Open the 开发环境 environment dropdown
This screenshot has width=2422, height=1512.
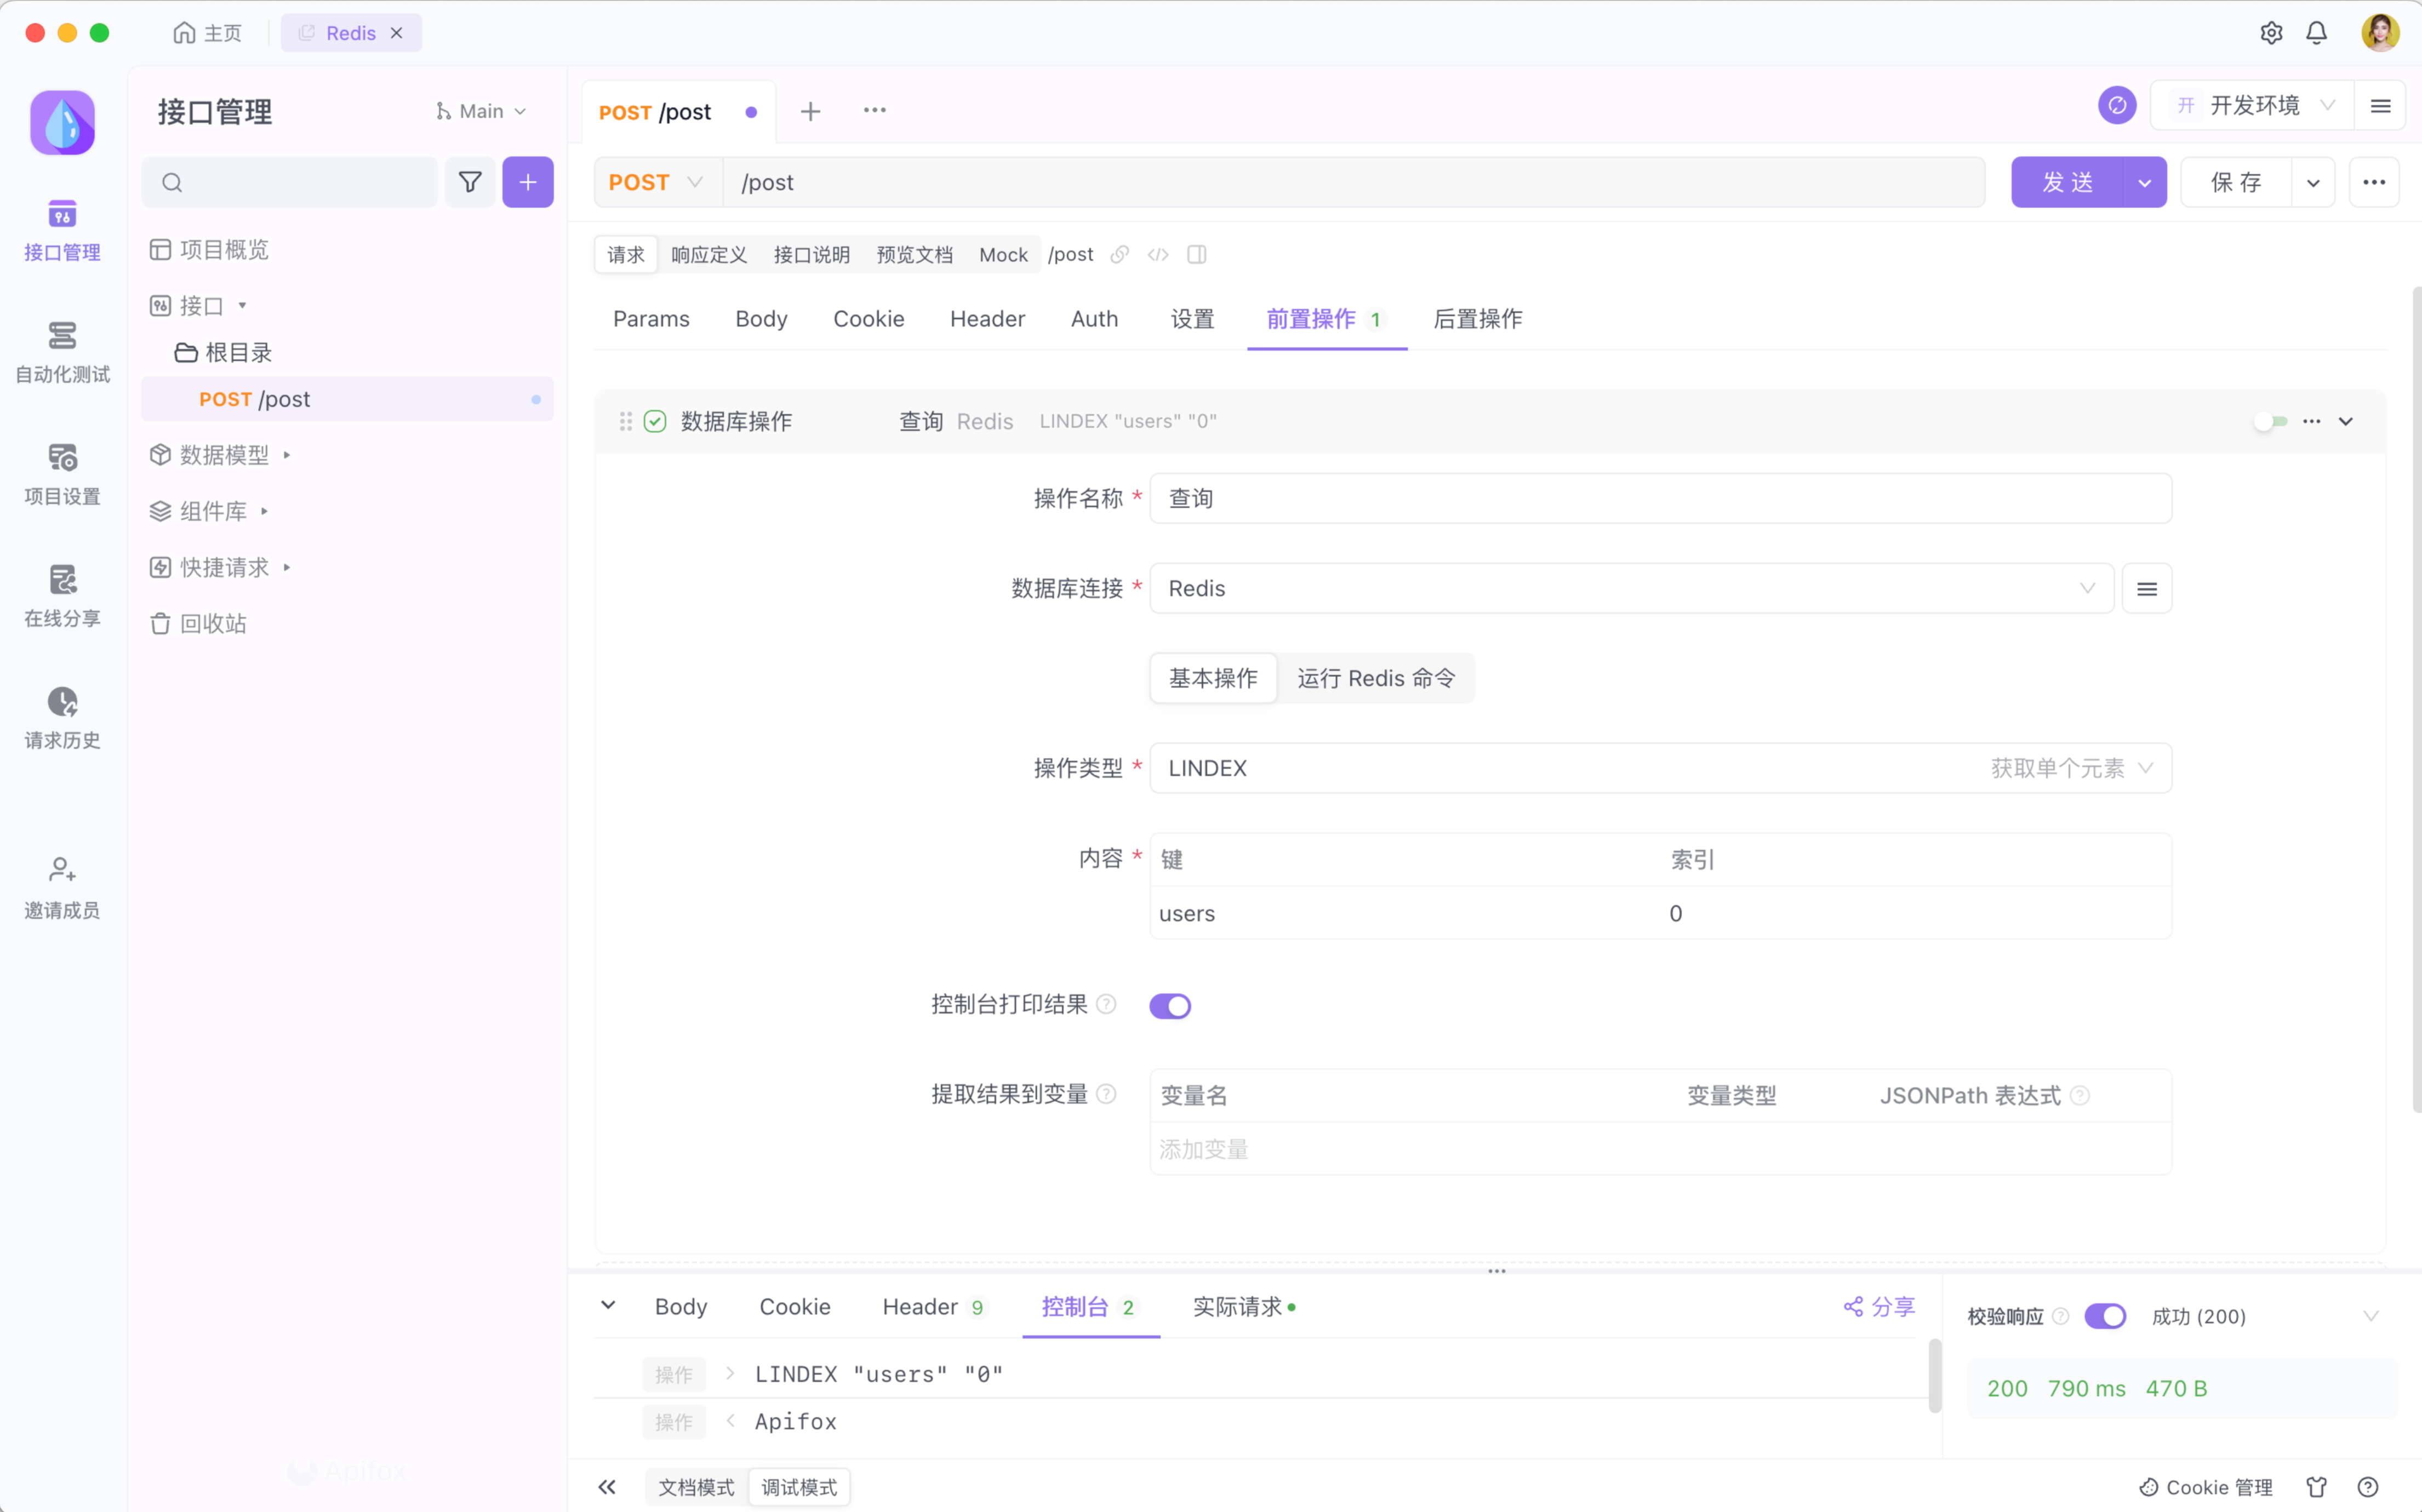(2255, 106)
